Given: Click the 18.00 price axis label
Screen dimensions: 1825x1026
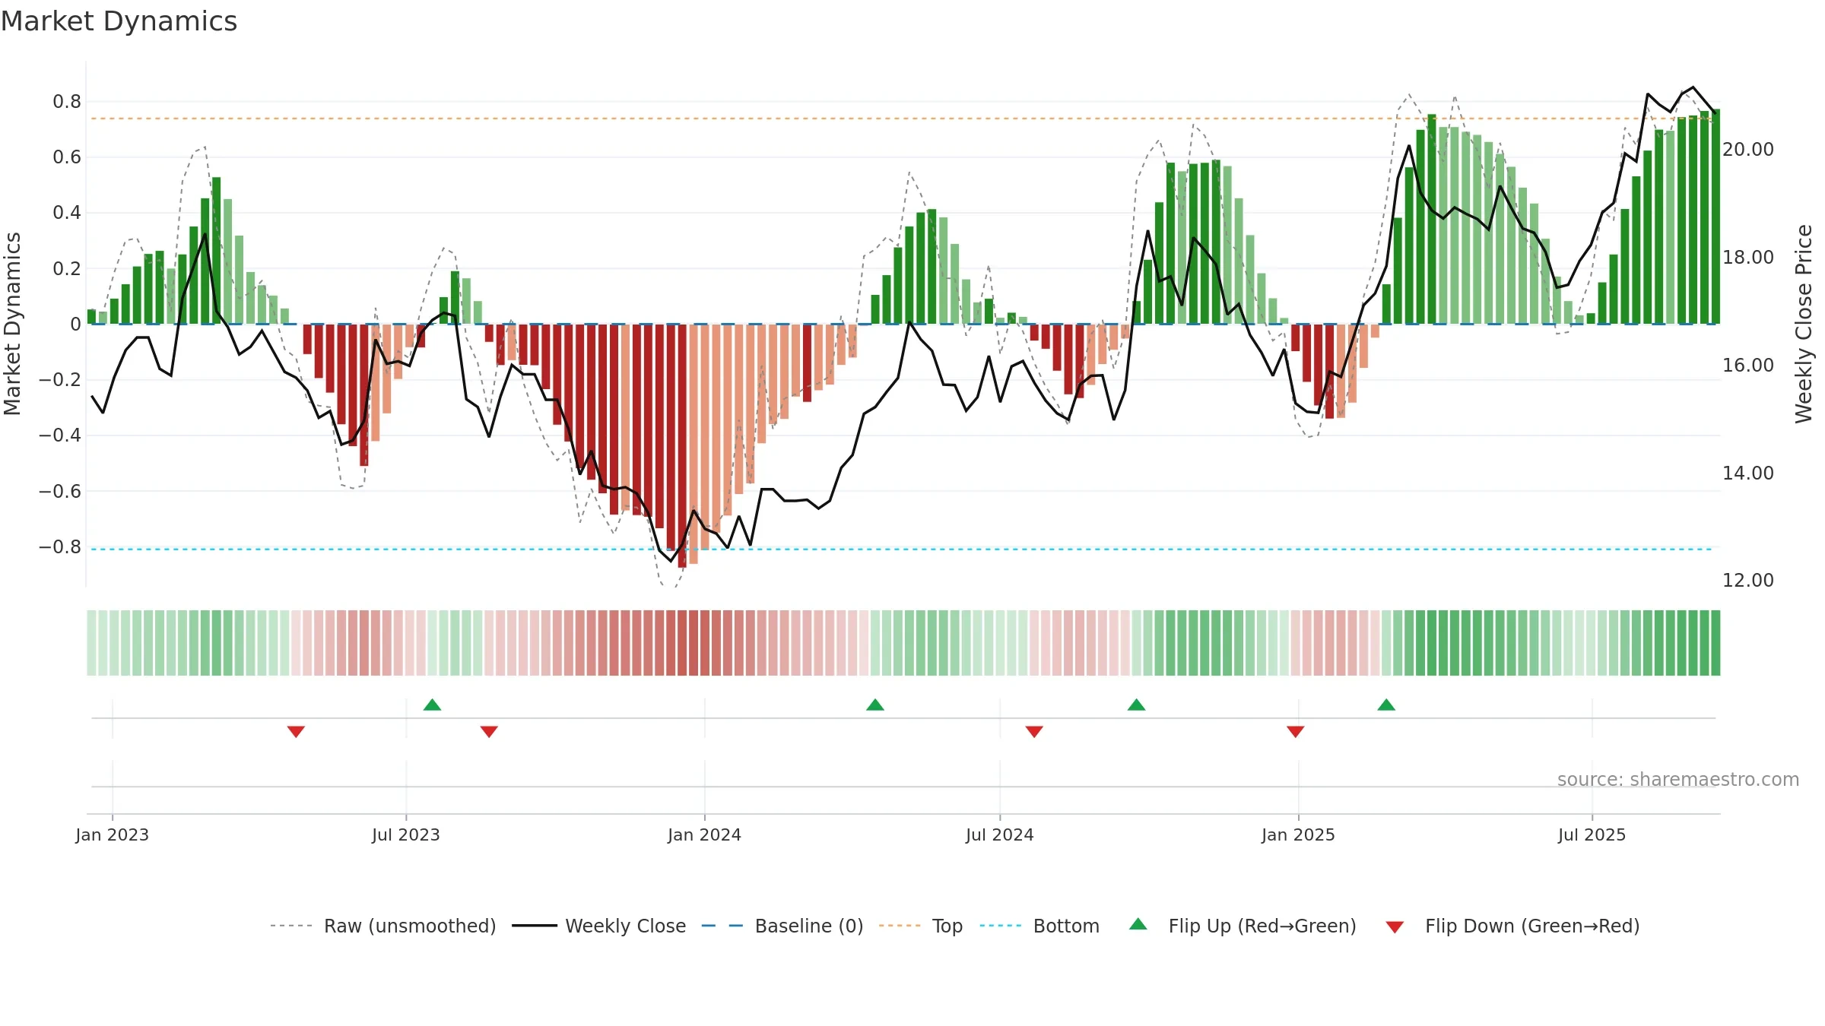Looking at the screenshot, I should [1748, 258].
